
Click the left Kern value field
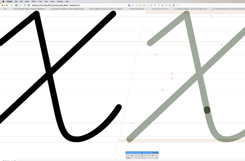point(128,155)
